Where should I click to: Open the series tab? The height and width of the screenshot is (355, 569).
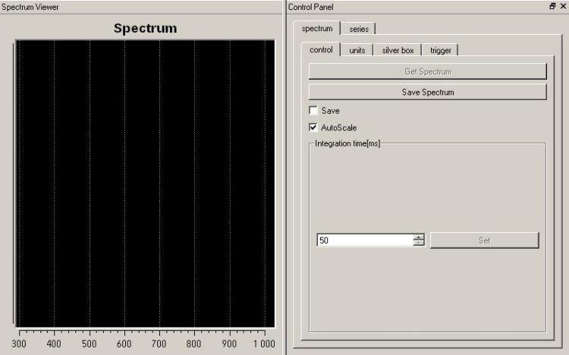coord(359,29)
